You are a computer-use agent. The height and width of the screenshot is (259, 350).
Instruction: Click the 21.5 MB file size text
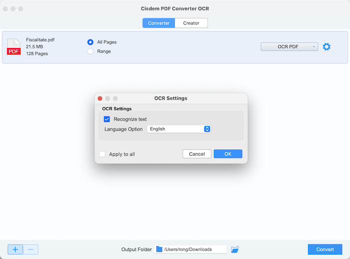pyautogui.click(x=34, y=46)
